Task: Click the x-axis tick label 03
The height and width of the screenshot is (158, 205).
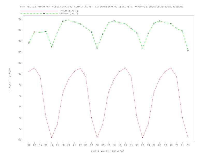Action: (x=34, y=145)
